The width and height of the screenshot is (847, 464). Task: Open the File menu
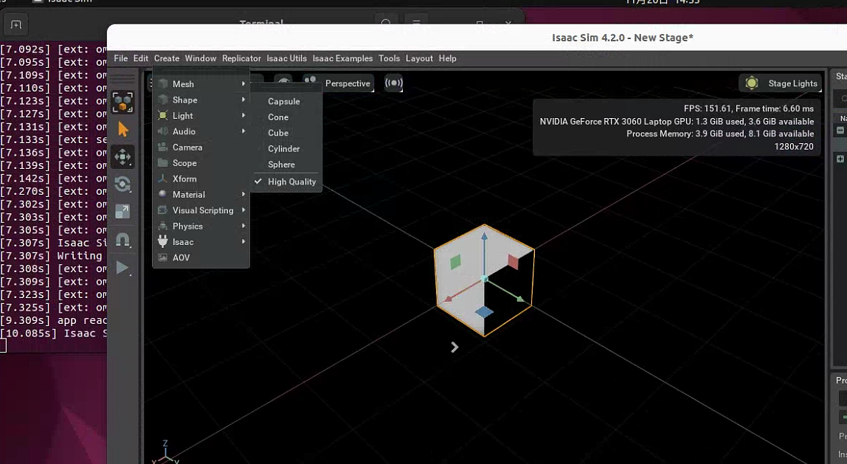click(120, 58)
